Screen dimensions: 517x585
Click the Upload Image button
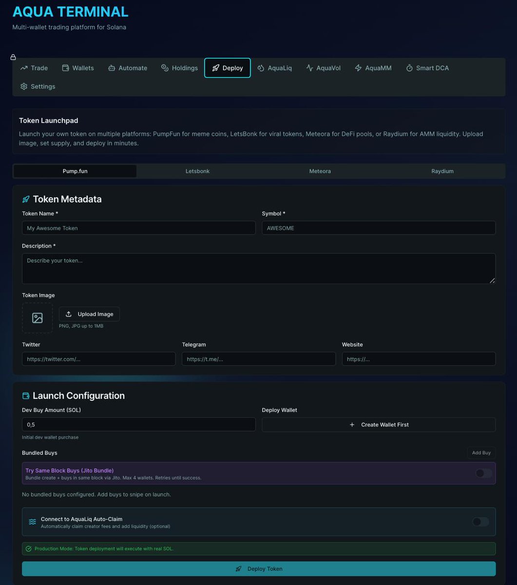tap(89, 314)
